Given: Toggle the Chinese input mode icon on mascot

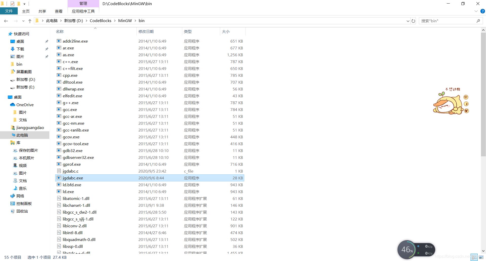Looking at the screenshot, I should 466,97.
